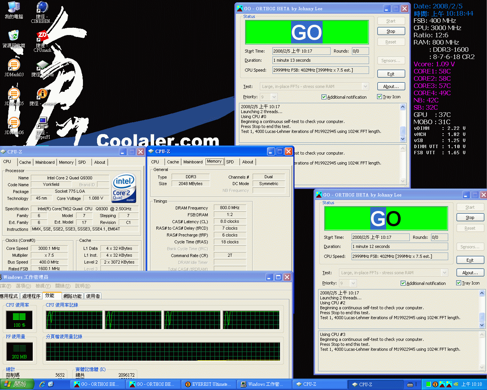Click the CPU 使用率 100% gauge
487x390 pixels.
19,320
